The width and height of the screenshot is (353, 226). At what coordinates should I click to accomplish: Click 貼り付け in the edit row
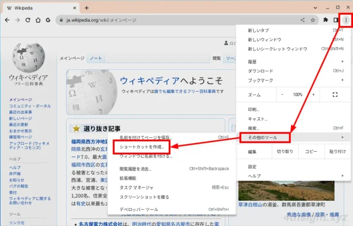[x=337, y=152]
